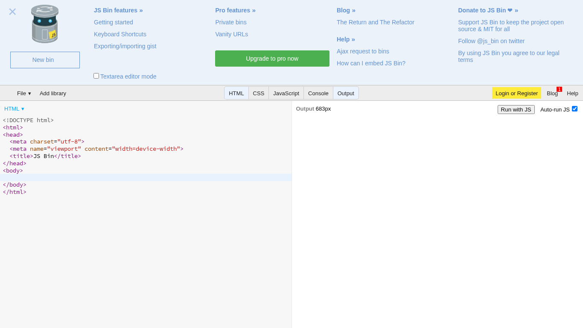
Task: Open Help in the toolbar
Action: pos(572,93)
